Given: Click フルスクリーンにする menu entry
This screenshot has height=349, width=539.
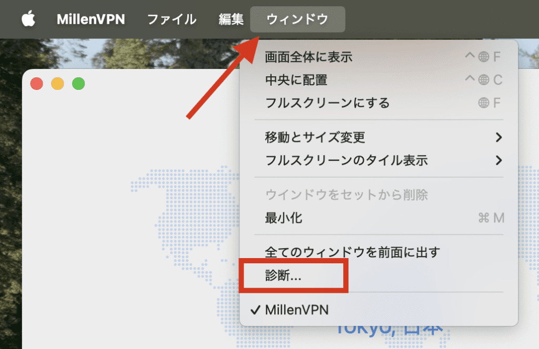Looking at the screenshot, I should pos(327,102).
